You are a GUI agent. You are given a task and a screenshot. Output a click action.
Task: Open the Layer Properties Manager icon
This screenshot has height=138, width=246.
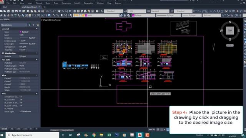pos(71,15)
